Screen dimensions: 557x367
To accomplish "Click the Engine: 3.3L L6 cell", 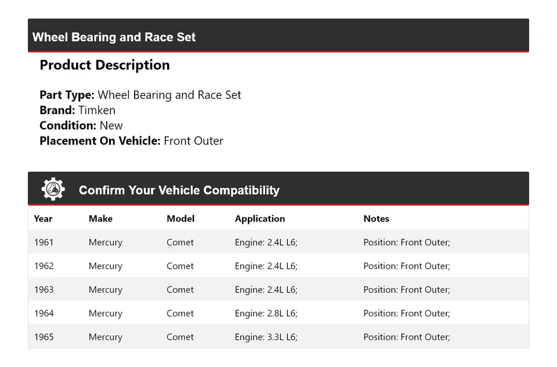I will tap(266, 337).
